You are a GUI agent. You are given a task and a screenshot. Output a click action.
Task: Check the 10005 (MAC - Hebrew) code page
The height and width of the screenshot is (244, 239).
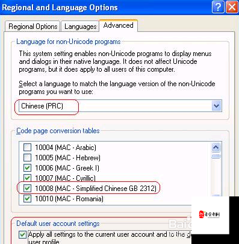click(27, 158)
